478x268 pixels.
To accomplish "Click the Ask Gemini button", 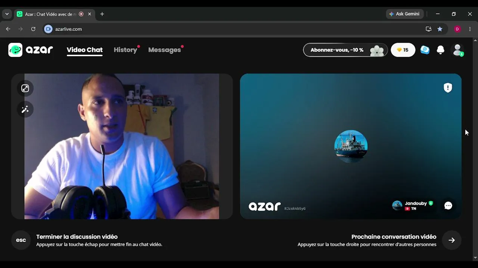I will pyautogui.click(x=404, y=14).
